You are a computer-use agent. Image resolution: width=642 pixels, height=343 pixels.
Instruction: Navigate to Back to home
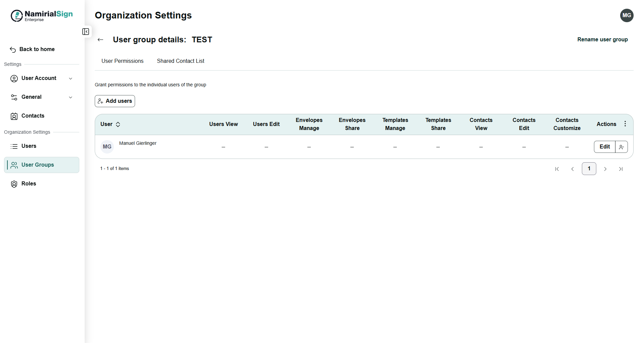37,49
